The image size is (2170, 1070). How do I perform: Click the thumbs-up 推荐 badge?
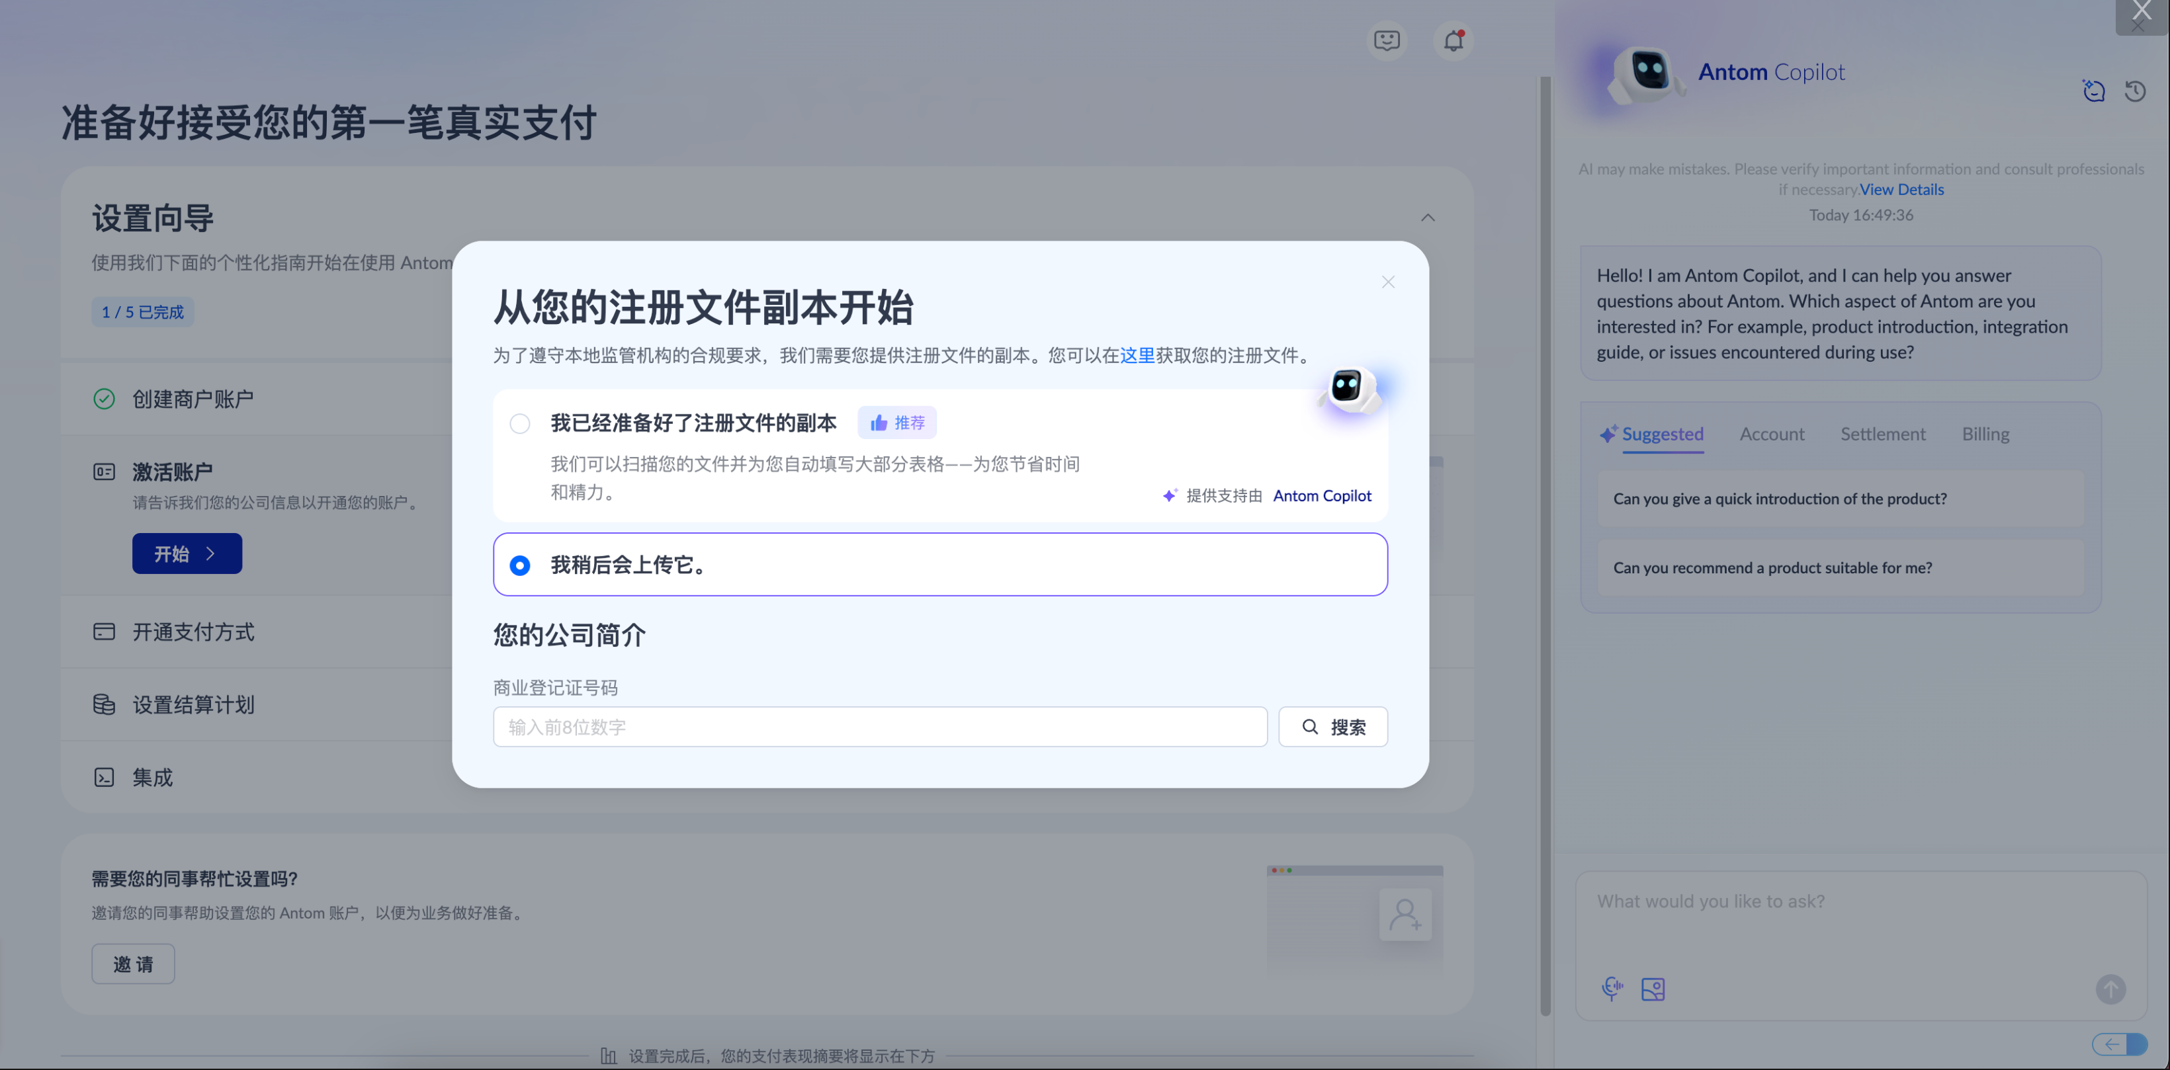pos(897,423)
